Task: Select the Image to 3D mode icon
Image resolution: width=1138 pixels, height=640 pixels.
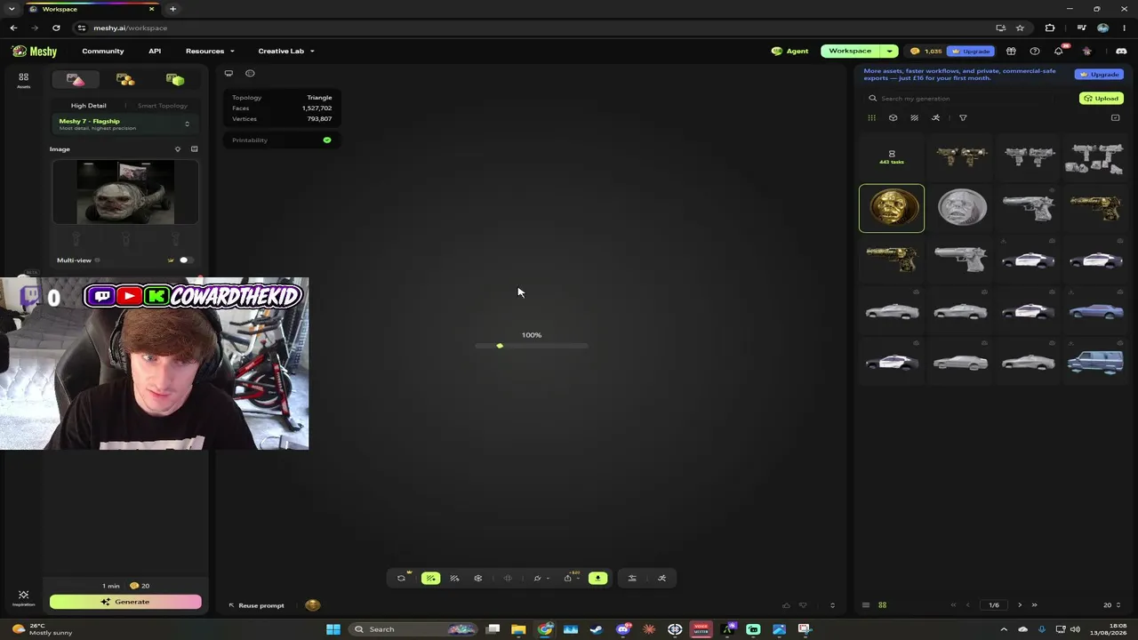Action: coord(76,80)
